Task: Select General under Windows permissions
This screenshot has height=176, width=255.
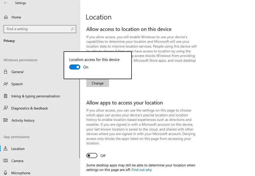Action: coord(17,72)
